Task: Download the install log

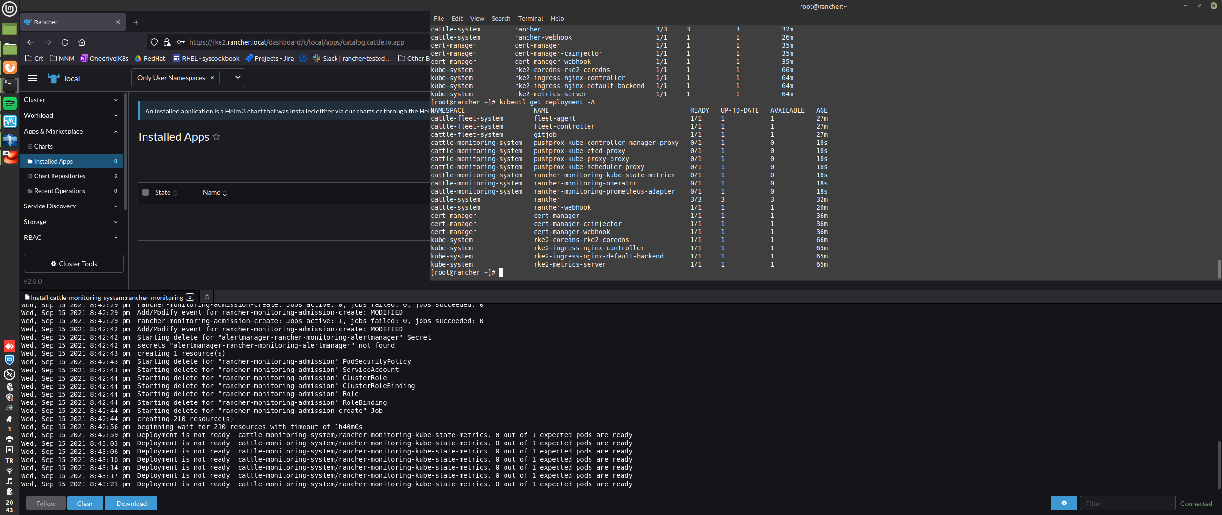Action: pyautogui.click(x=131, y=503)
